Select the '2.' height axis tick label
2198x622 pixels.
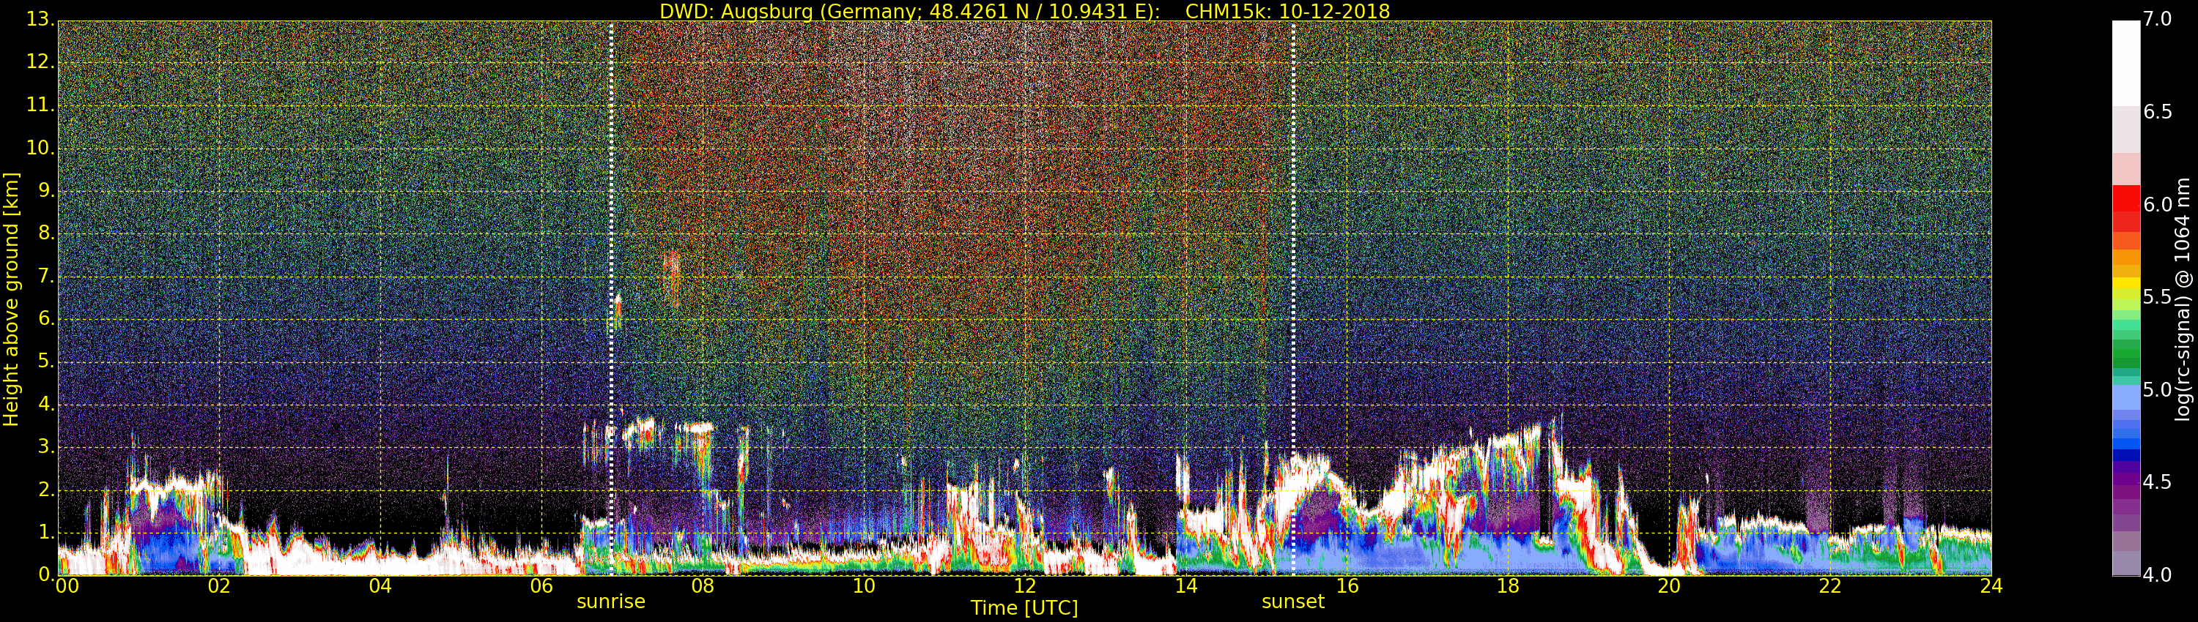point(45,489)
